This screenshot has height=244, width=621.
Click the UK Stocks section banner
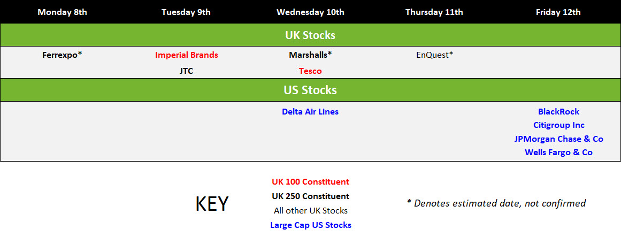[310, 35]
